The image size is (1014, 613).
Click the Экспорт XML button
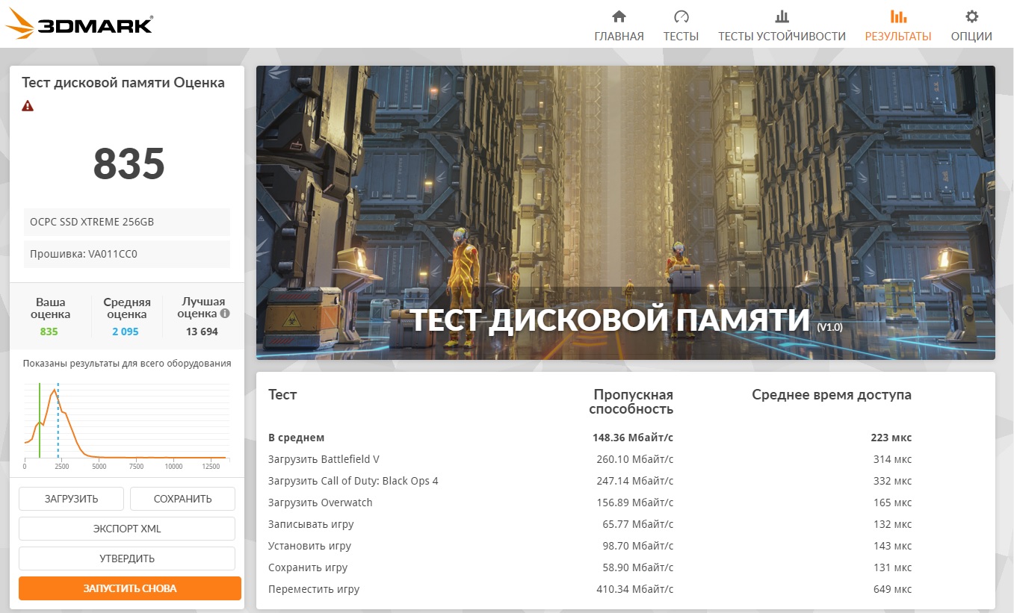click(x=127, y=529)
